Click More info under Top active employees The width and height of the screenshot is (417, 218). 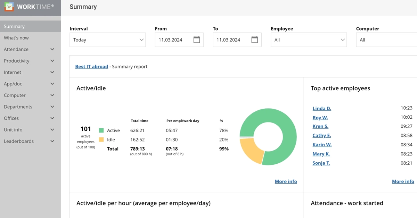403,181
